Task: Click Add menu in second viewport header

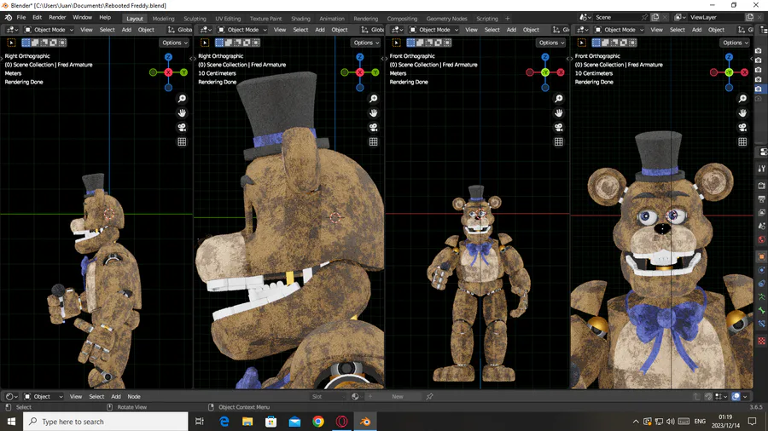Action: [x=320, y=30]
